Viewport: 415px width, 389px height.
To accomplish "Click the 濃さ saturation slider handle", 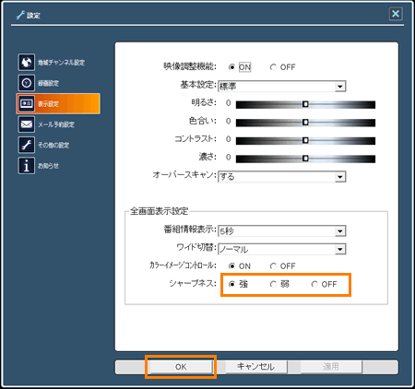I will click(305, 159).
